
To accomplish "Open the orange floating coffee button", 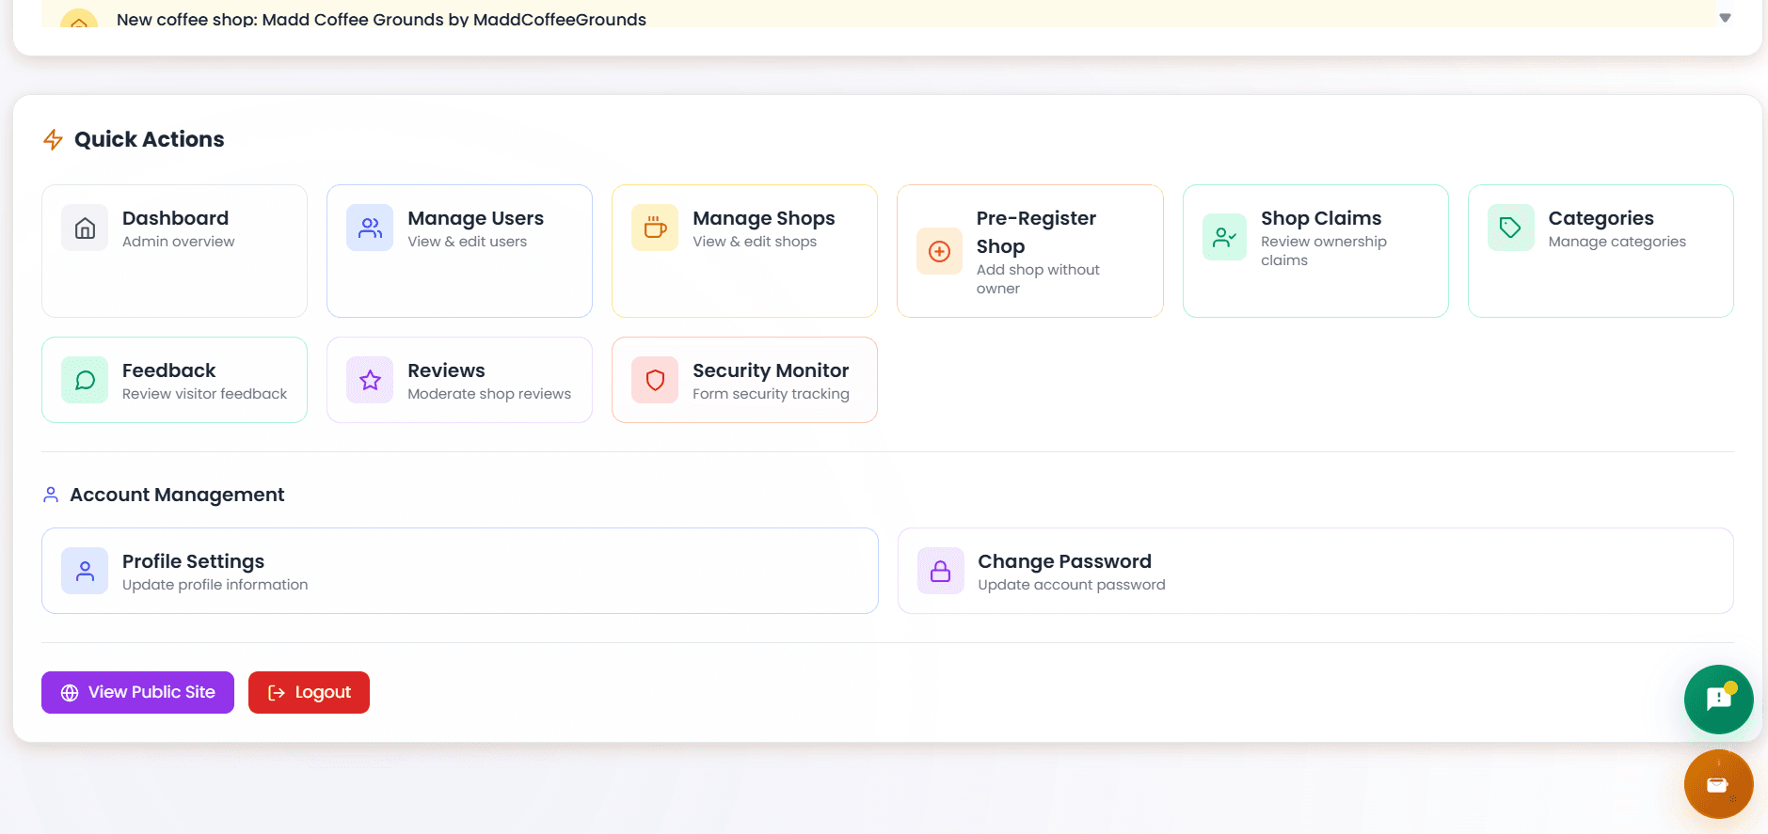I will point(1718,784).
